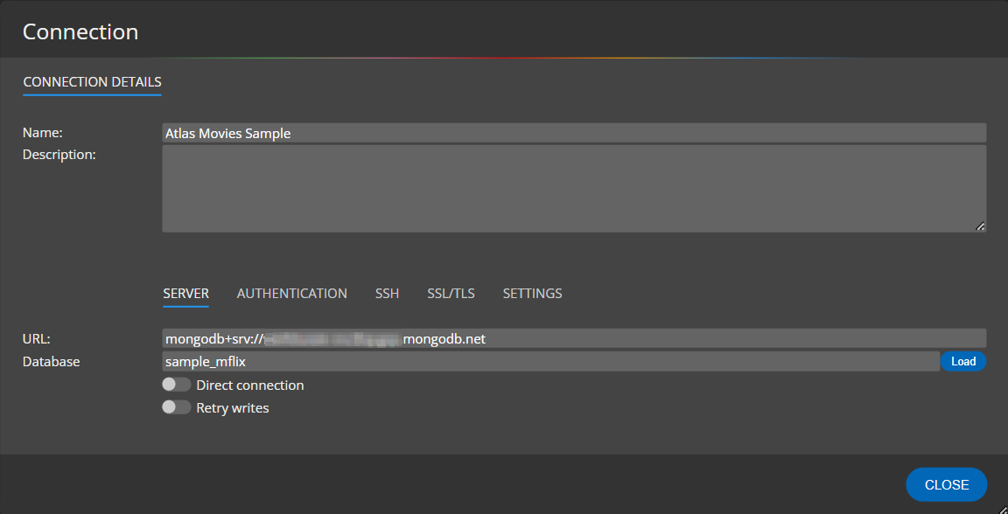Image resolution: width=1008 pixels, height=514 pixels.
Task: Click the 'Description:' label
Action: pyautogui.click(x=59, y=154)
